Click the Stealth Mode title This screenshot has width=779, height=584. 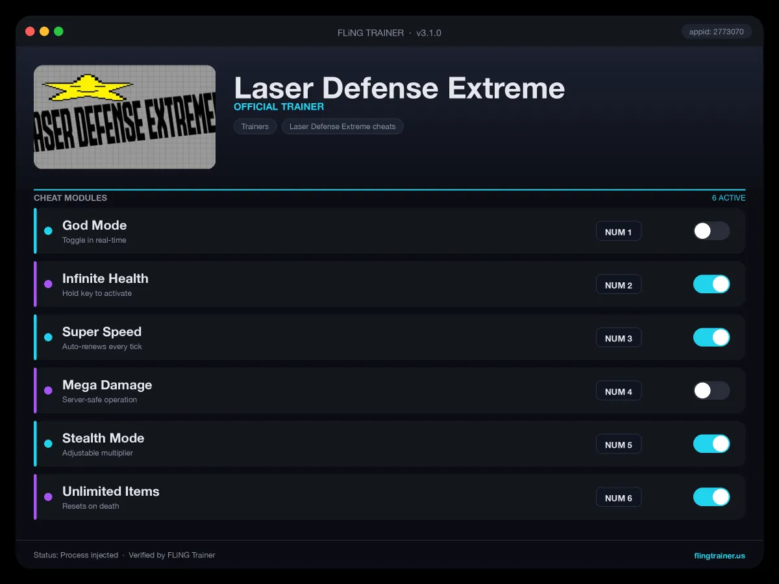pyautogui.click(x=103, y=438)
